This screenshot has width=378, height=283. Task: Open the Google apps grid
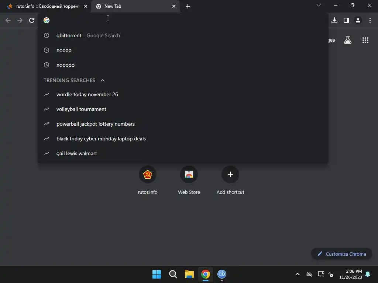(365, 40)
